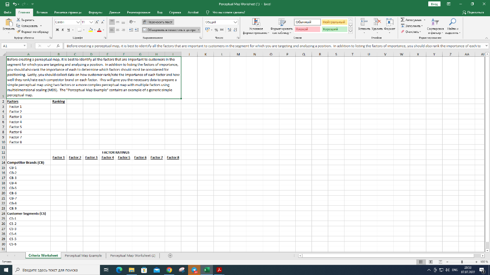Click the fill color bucket icon
Viewport: 490px width, 275px height.
pyautogui.click(x=90, y=30)
